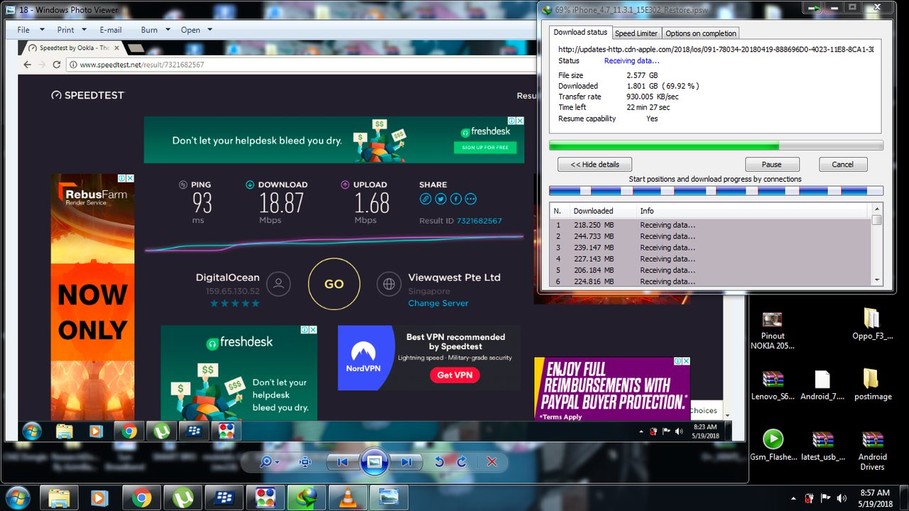Click the green download progress bar

716,145
